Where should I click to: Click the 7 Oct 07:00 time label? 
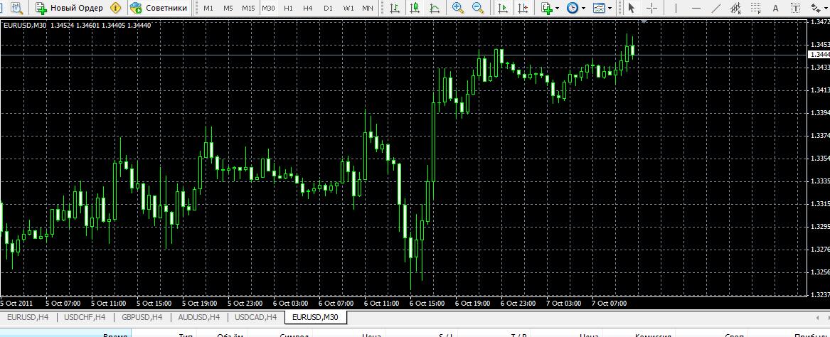coord(610,304)
